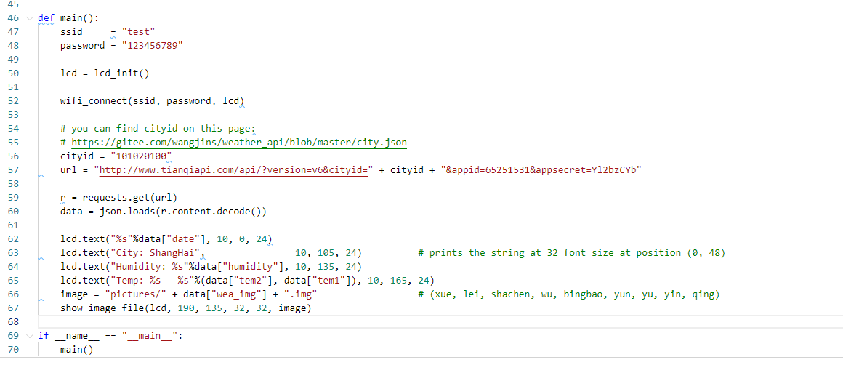
Task: Click line number 70 in gutter
Action: 13,350
